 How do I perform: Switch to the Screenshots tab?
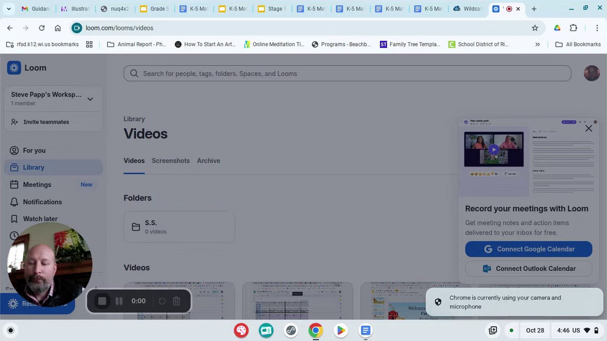coord(171,161)
